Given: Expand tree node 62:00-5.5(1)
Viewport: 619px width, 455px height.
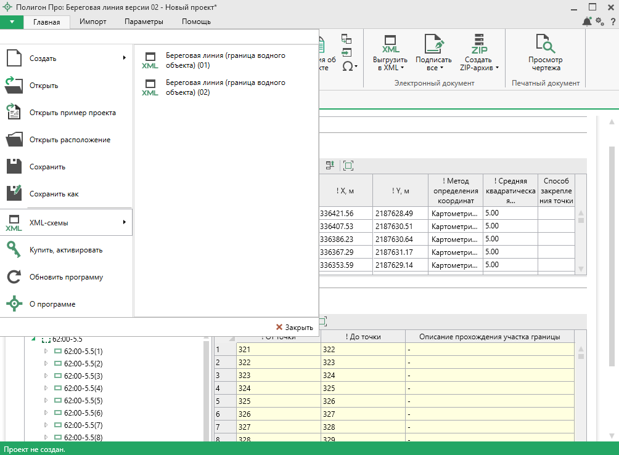Looking at the screenshot, I should [45, 351].
